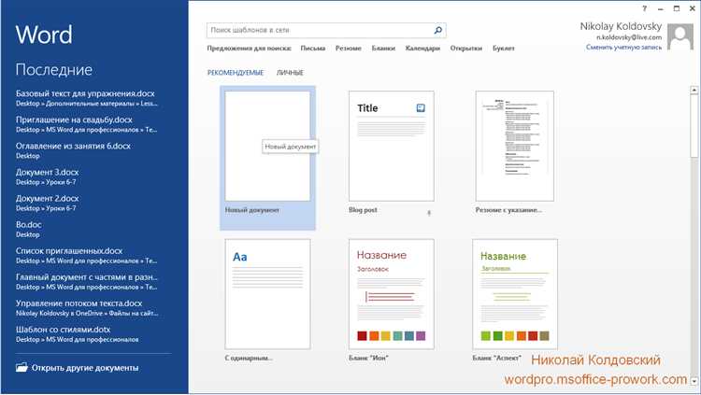Click the Новый документ caption label

click(252, 210)
